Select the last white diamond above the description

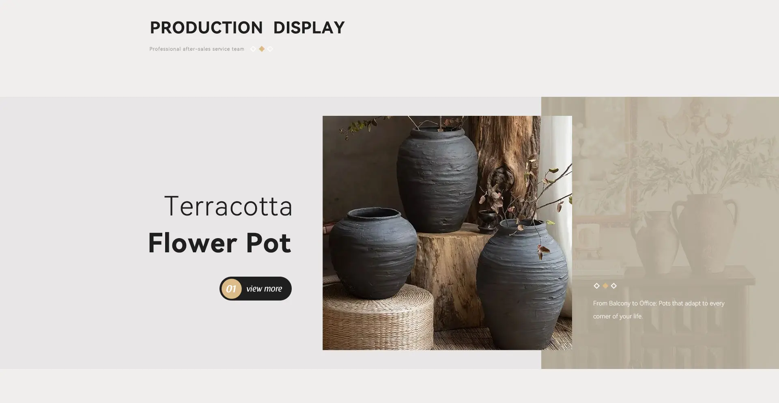pos(613,286)
